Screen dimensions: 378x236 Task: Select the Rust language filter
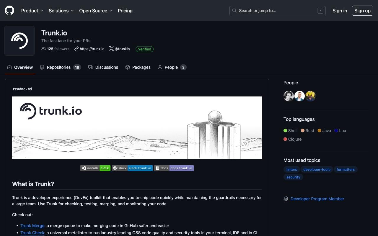click(x=307, y=131)
